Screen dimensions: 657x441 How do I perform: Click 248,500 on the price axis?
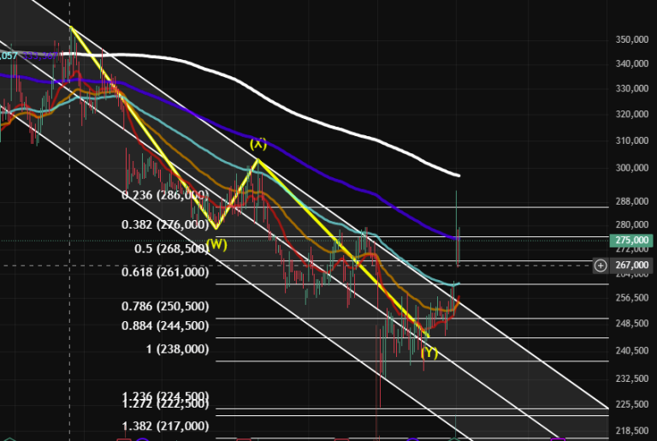point(632,324)
